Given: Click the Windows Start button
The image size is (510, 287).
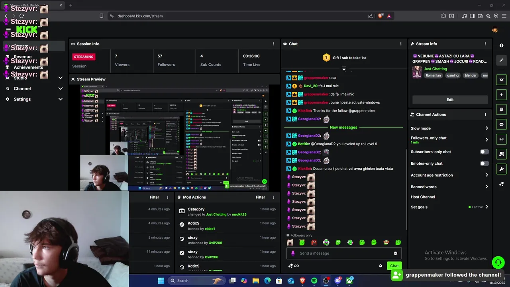Looking at the screenshot, I should point(161,281).
